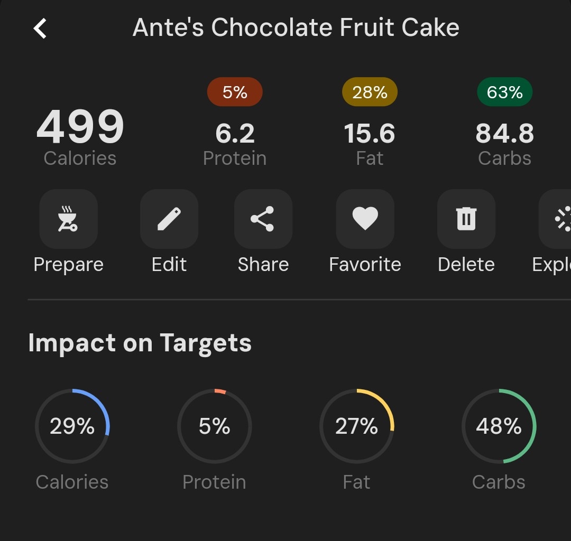This screenshot has width=571, height=541.
Task: Open the Carbs 48% target ring
Action: (x=499, y=426)
